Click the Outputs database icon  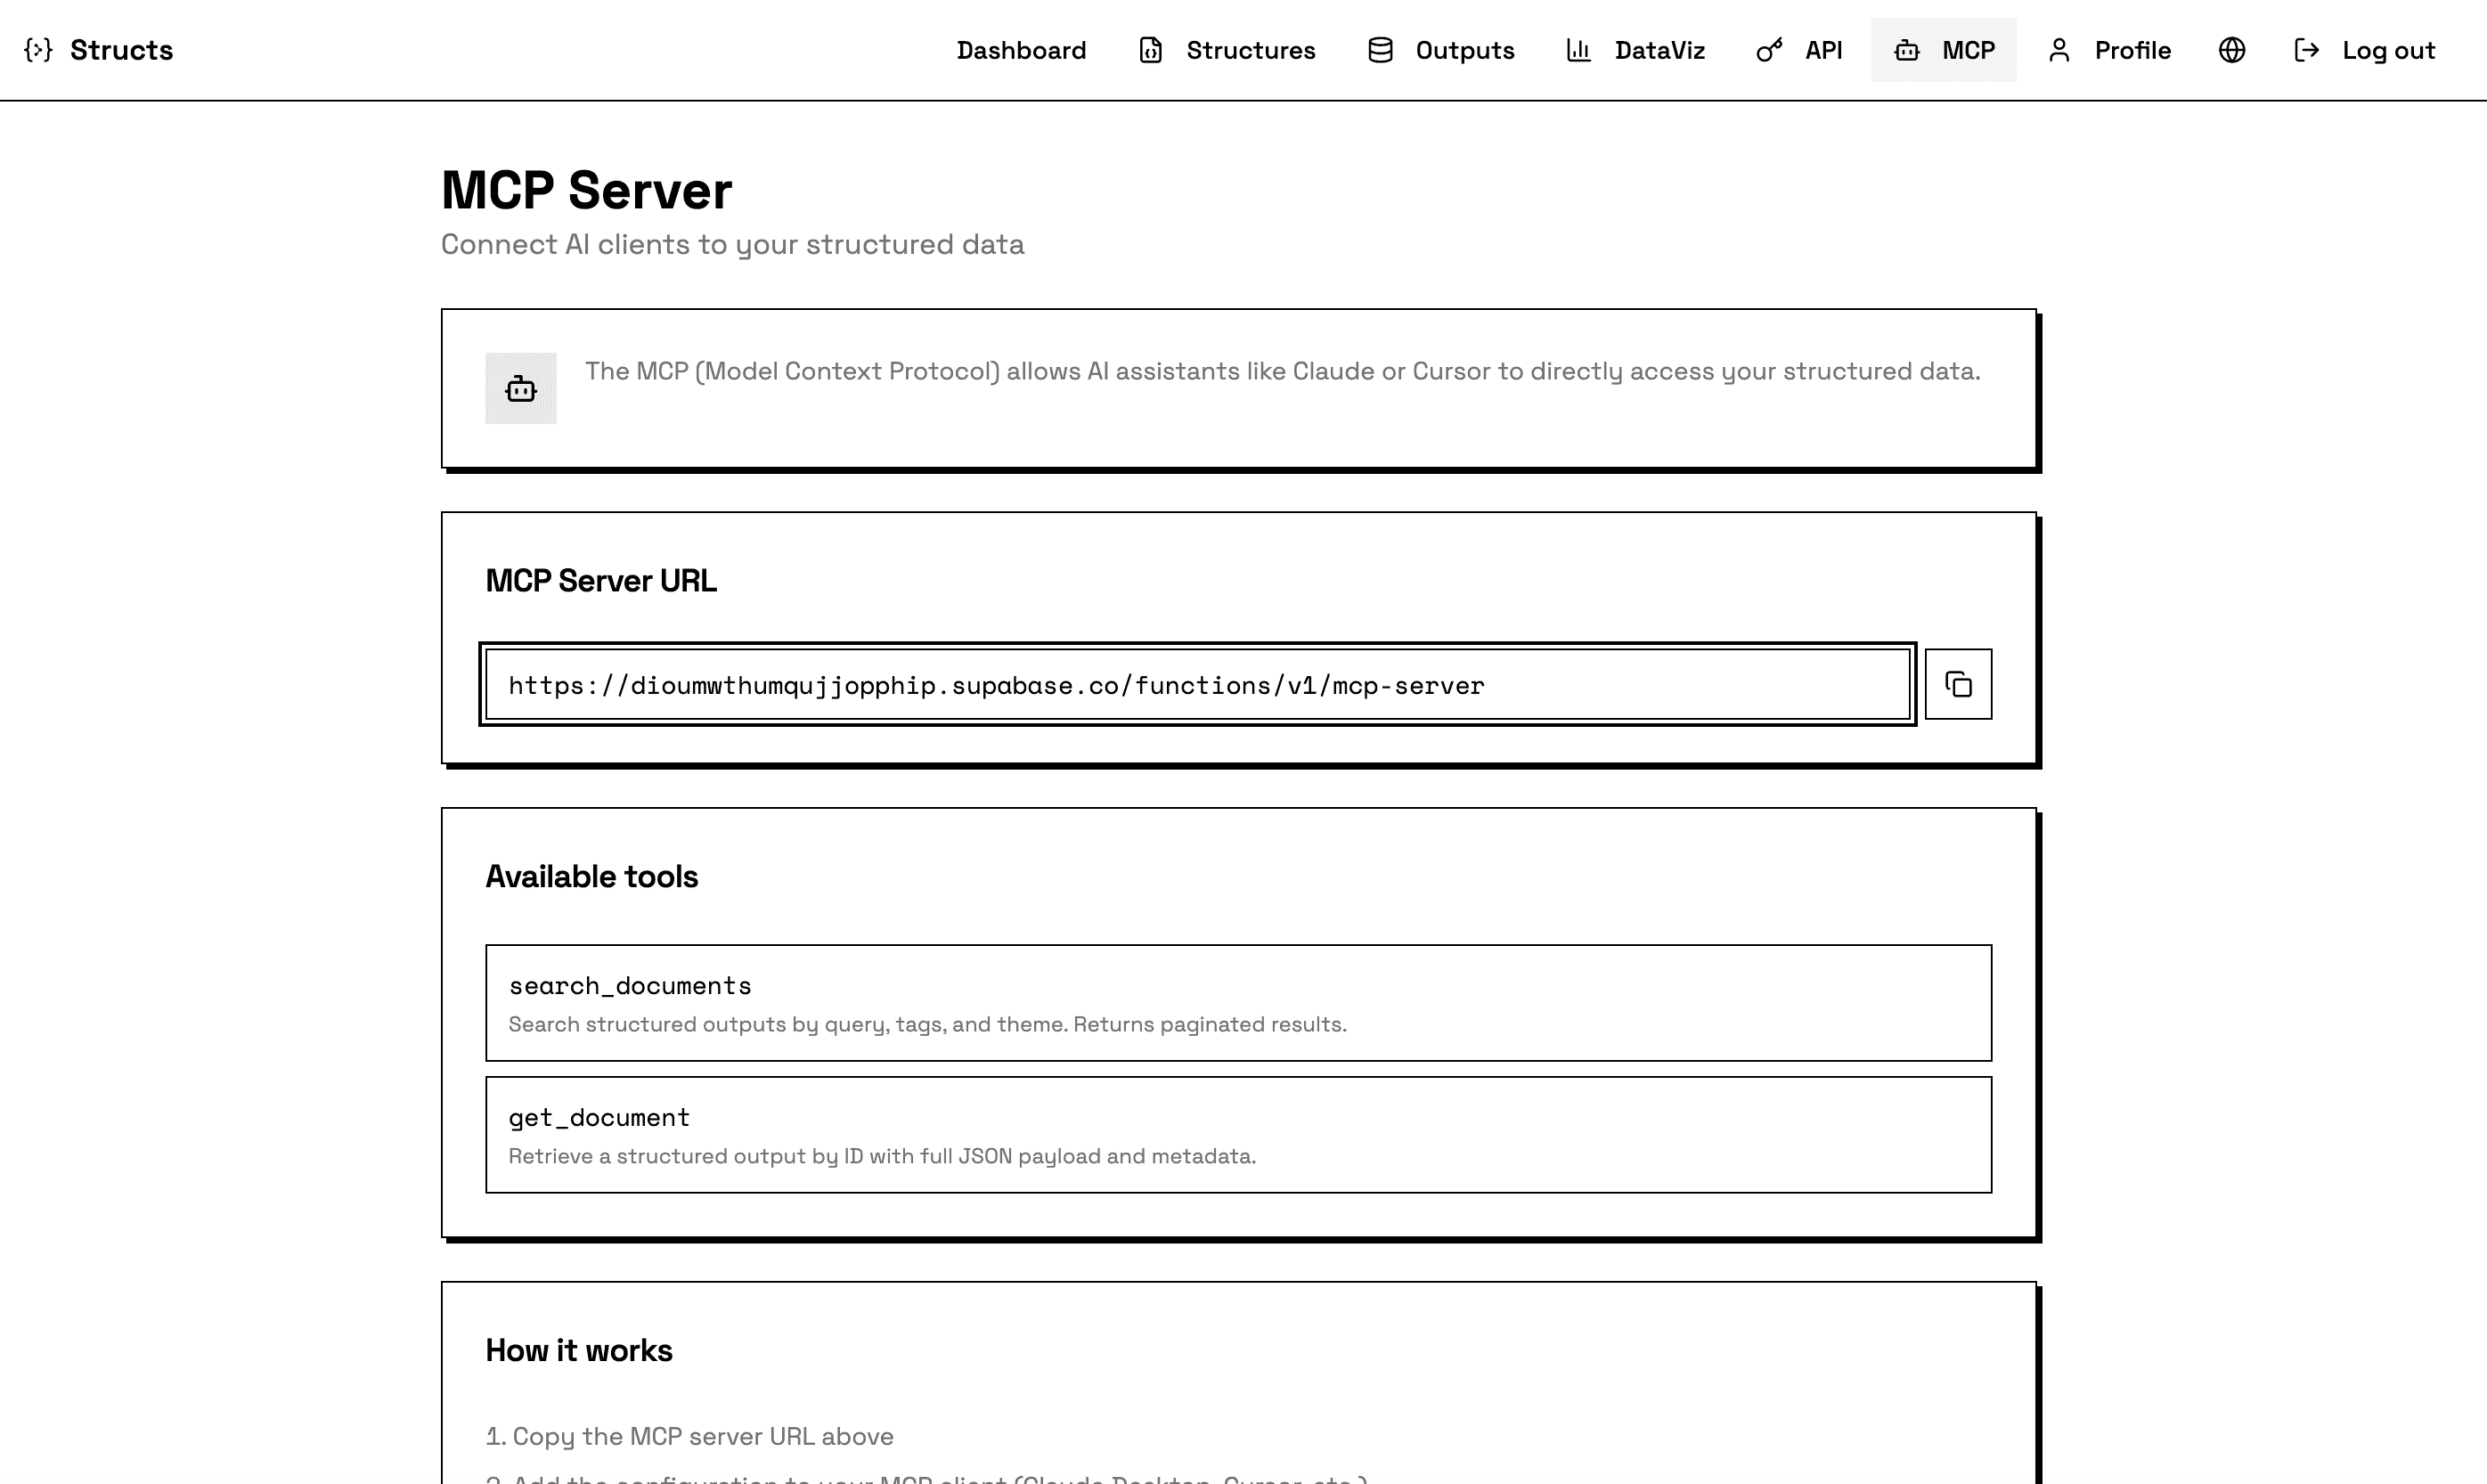pos(1379,49)
